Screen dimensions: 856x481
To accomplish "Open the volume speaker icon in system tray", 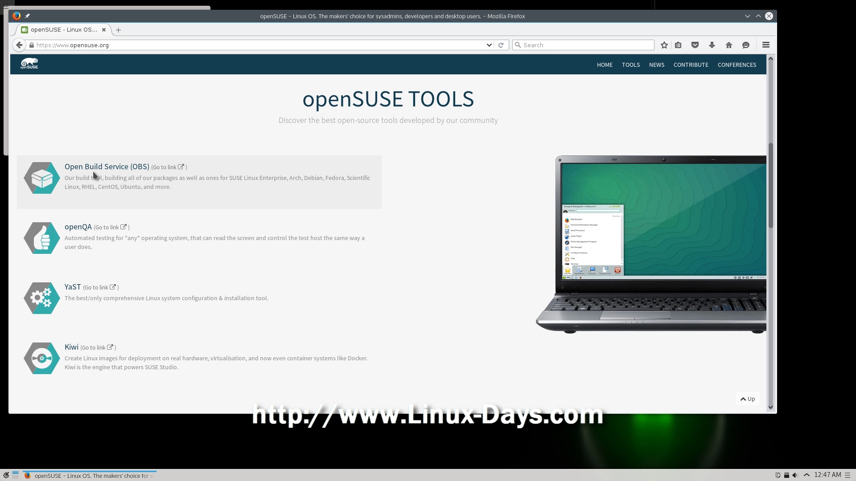I will [795, 475].
